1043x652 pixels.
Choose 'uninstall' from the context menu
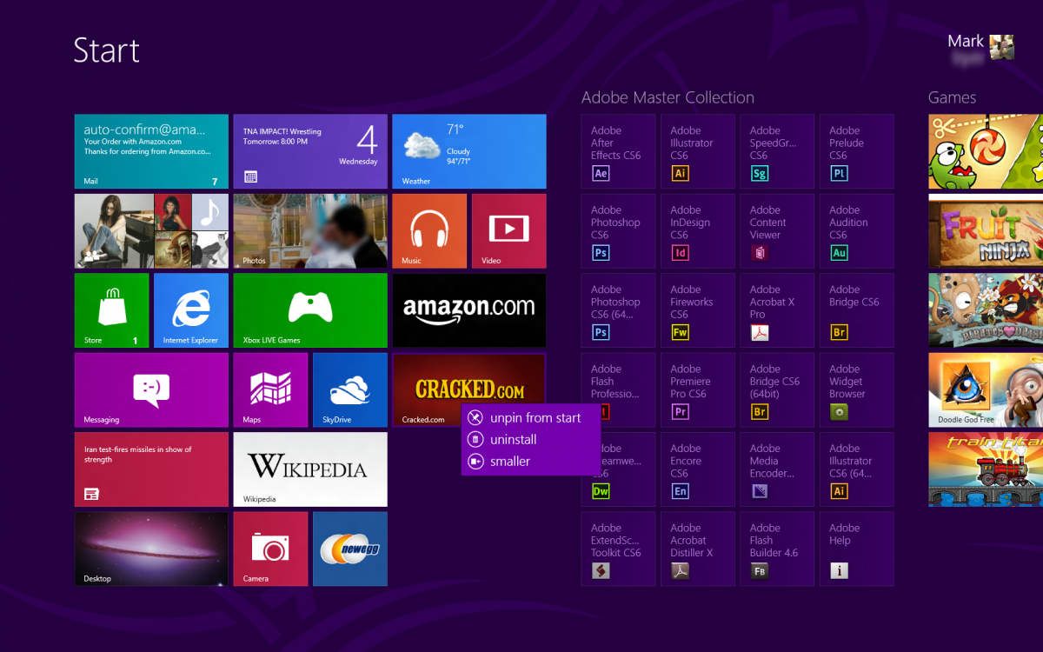coord(530,440)
